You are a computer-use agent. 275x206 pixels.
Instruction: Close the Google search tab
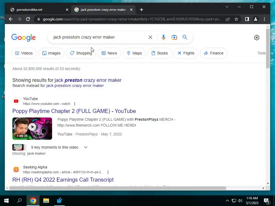click(131, 10)
